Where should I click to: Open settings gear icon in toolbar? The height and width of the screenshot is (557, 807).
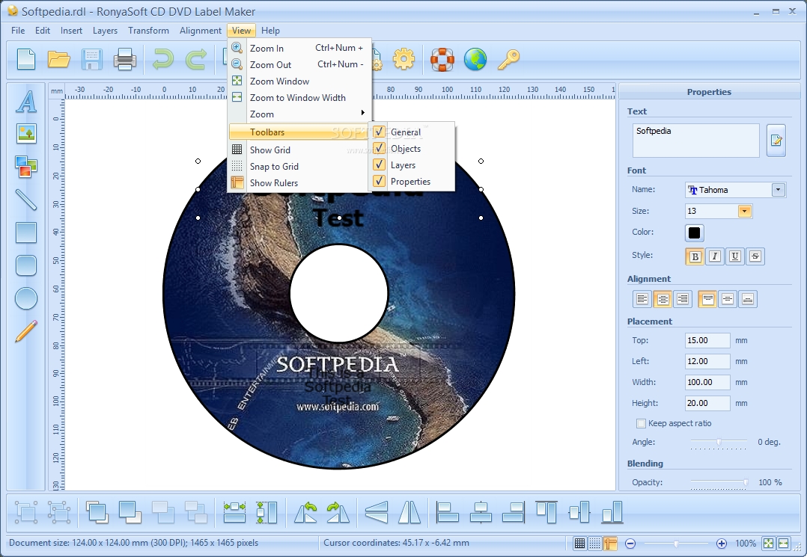[403, 59]
